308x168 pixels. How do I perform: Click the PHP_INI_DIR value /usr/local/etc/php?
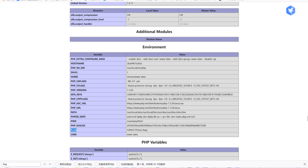(x=136, y=68)
